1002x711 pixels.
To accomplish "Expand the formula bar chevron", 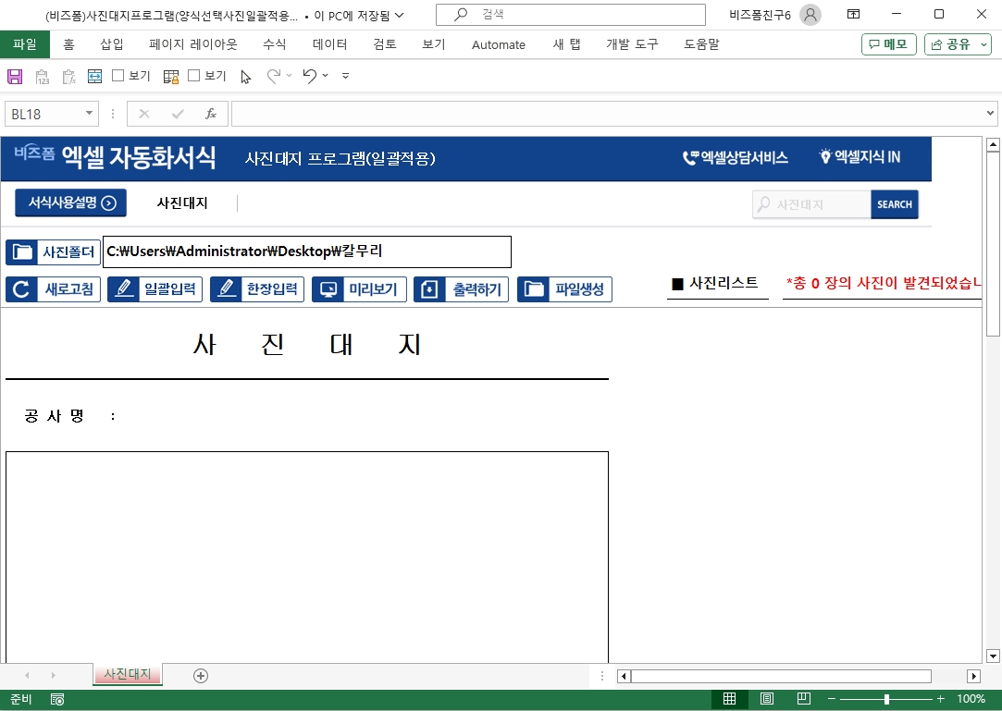I will coord(990,113).
